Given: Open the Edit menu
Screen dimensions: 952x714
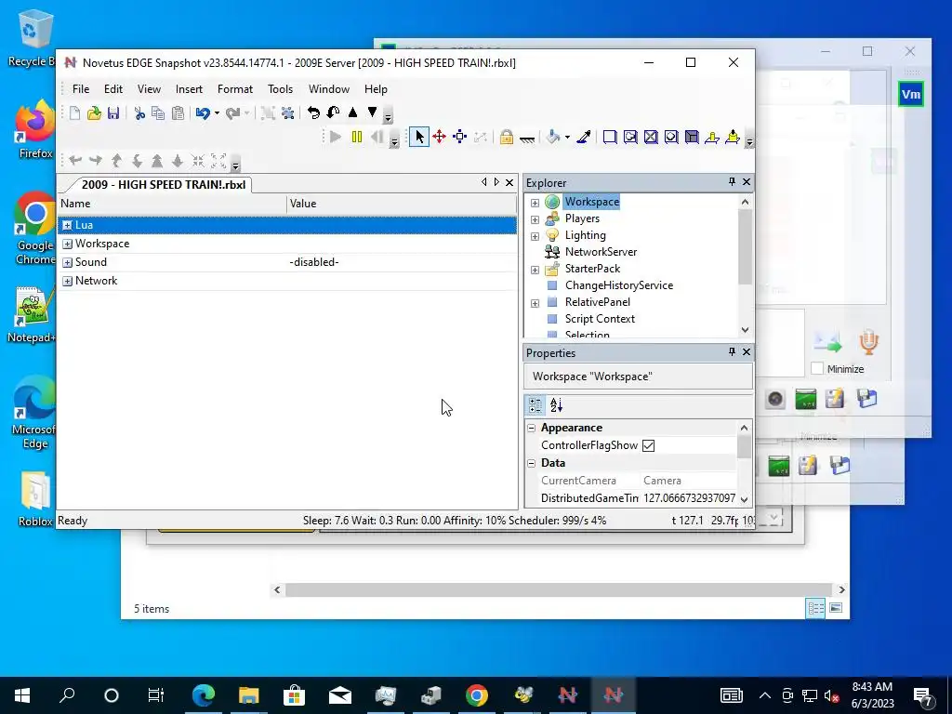Looking at the screenshot, I should [112, 88].
